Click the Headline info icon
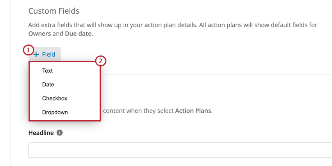 pyautogui.click(x=59, y=133)
